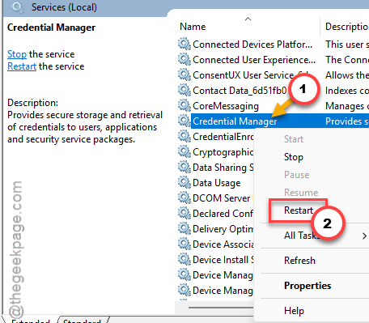
Task: Select the Delivery Optim service row
Action: point(223,229)
